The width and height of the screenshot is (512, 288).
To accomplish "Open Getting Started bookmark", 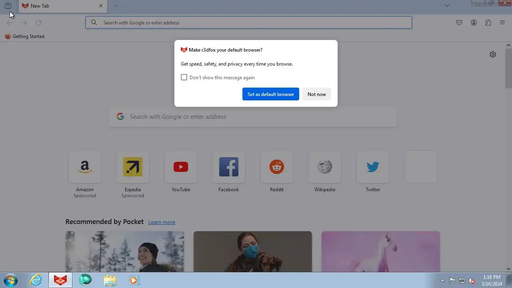I will 25,36.
